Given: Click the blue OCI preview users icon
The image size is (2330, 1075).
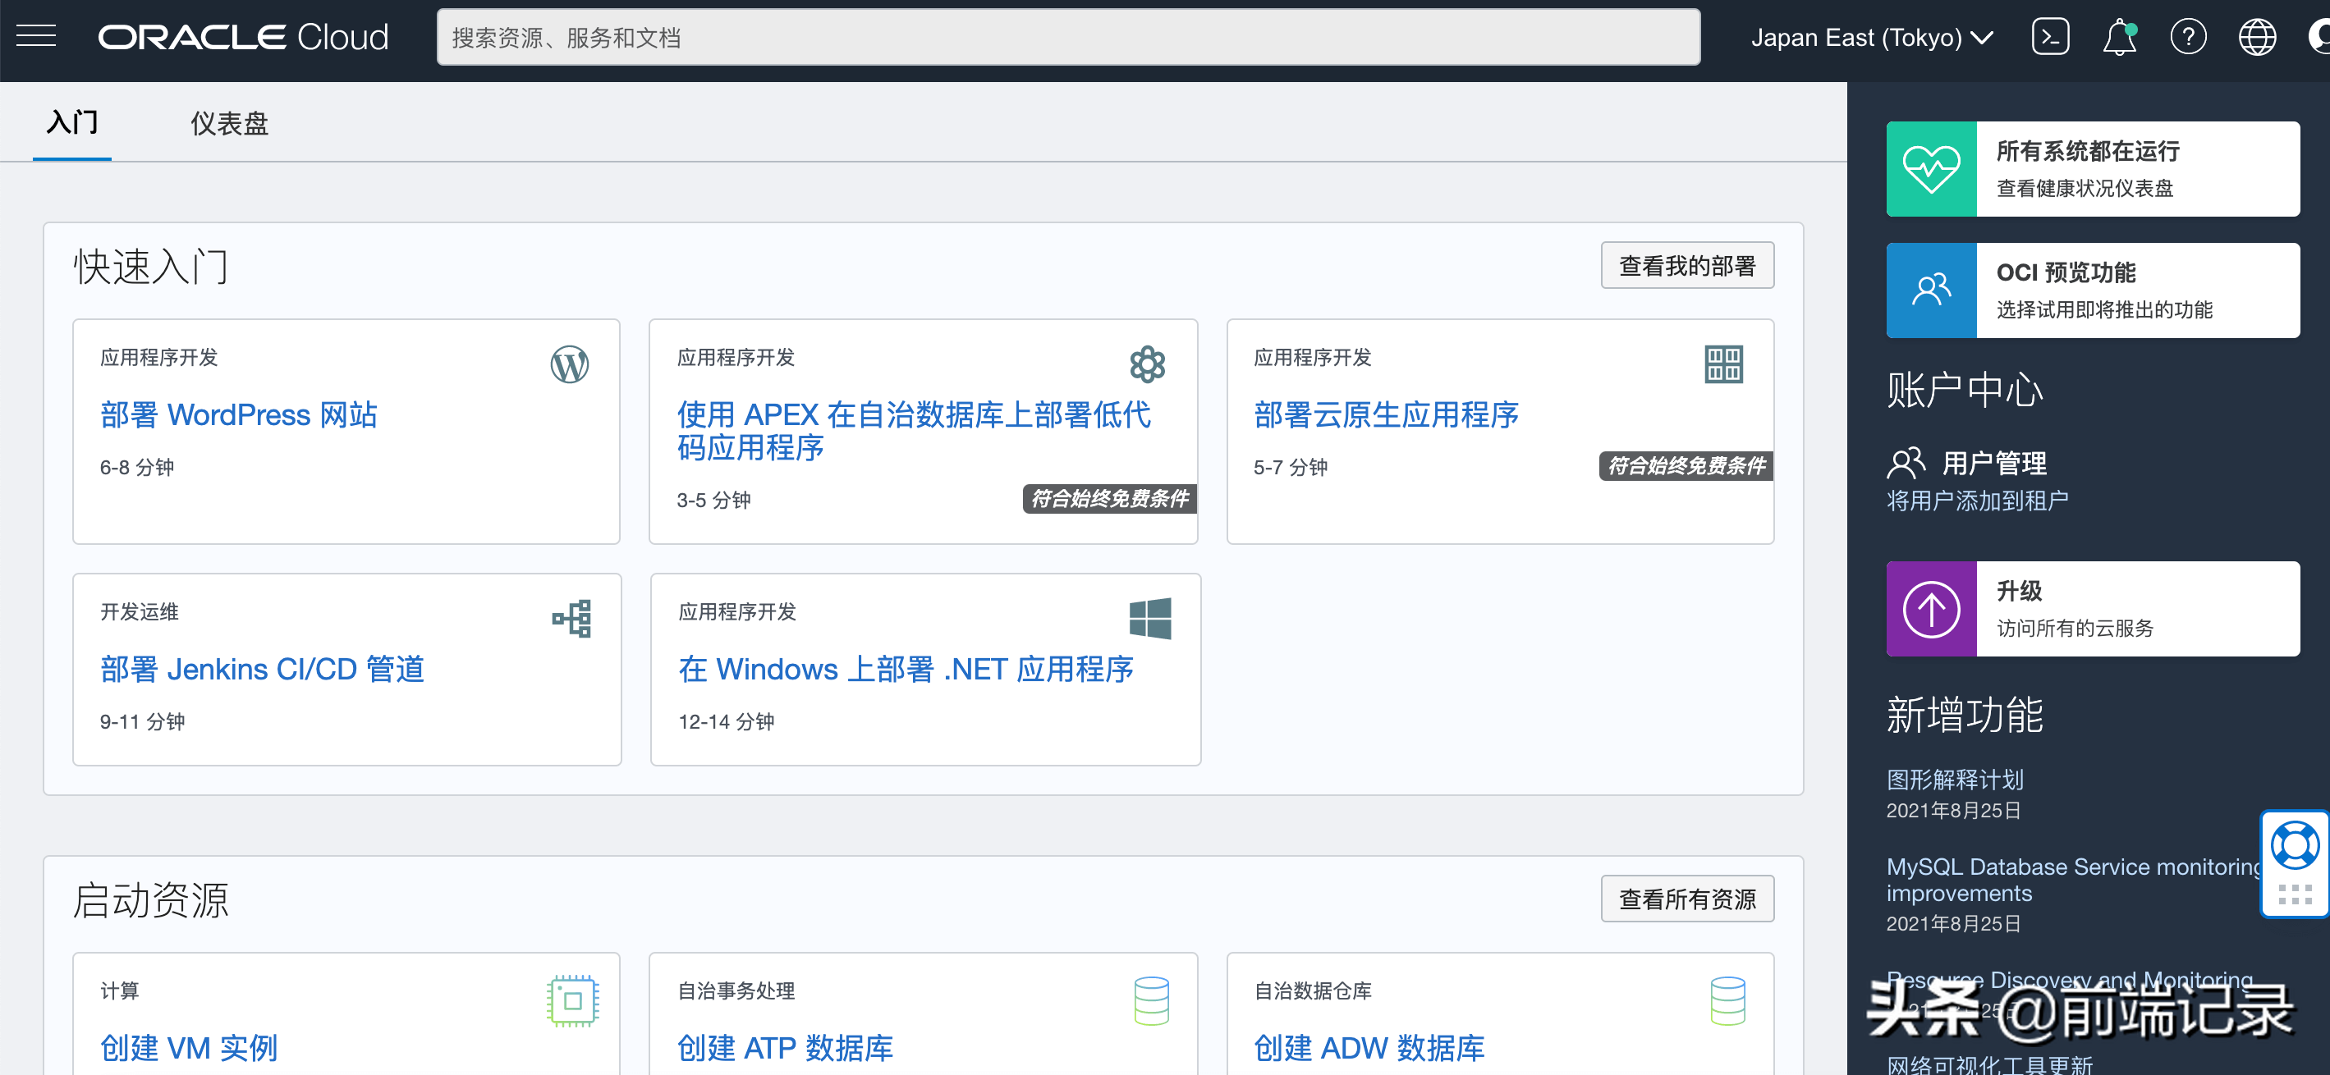Looking at the screenshot, I should [1931, 290].
